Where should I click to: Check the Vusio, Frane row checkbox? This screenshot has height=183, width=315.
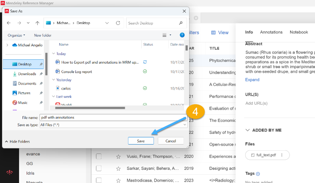coord(99,156)
